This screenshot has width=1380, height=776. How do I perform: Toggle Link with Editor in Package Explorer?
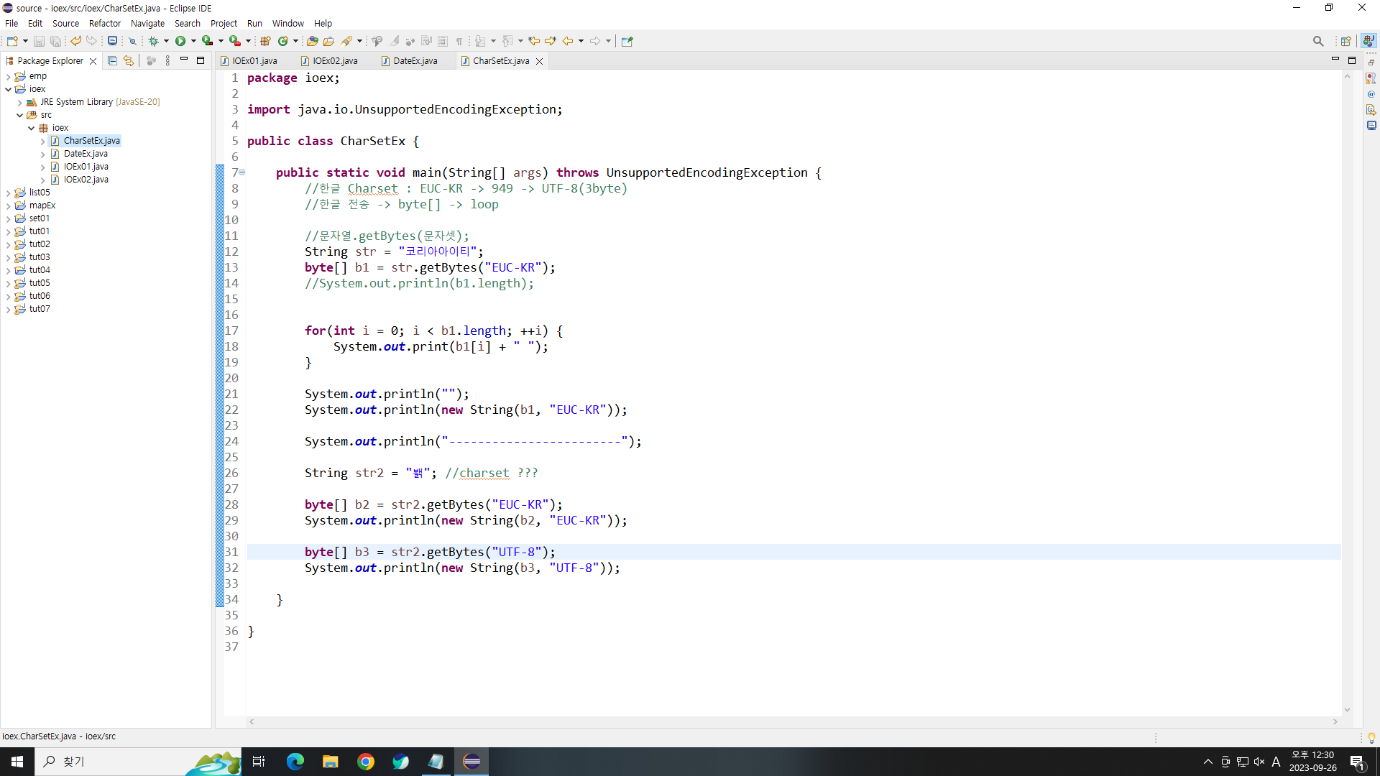129,61
